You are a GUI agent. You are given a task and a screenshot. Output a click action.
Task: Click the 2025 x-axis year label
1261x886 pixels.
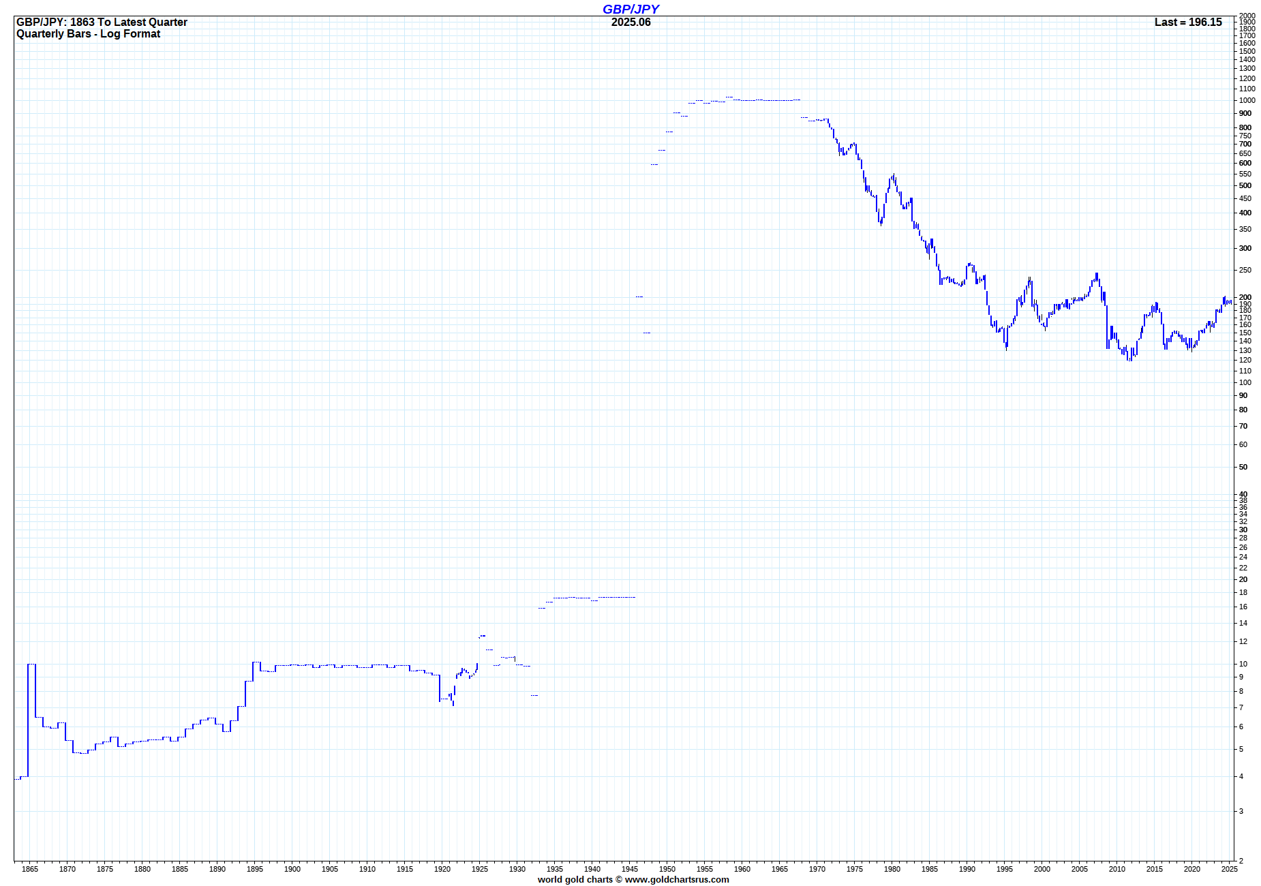pyautogui.click(x=1230, y=869)
